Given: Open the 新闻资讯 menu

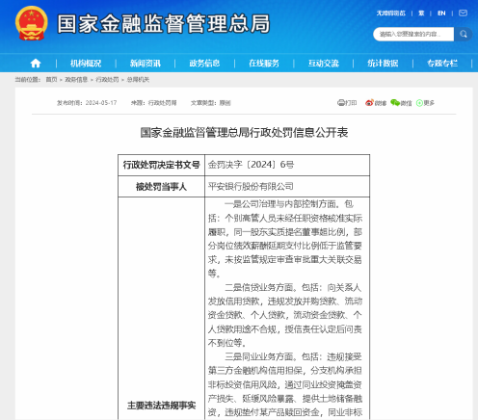Looking at the screenshot, I should pos(146,64).
